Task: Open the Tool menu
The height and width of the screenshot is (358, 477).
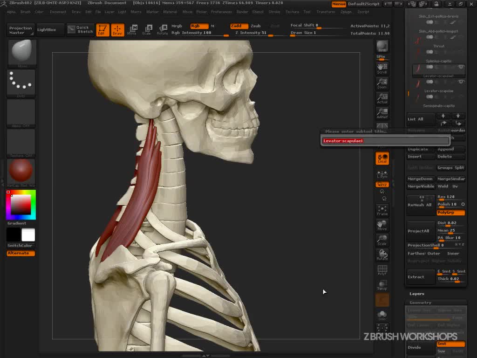Action: tap(307, 12)
